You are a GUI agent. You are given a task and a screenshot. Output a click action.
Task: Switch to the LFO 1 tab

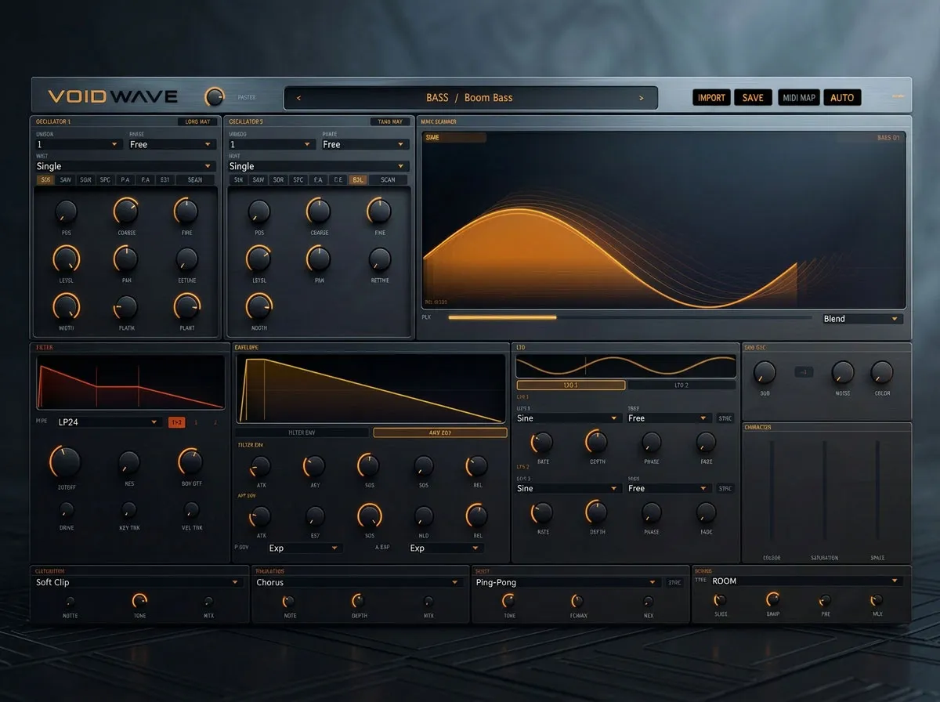click(x=571, y=385)
